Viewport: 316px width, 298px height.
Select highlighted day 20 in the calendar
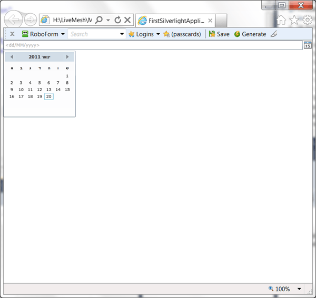pos(49,97)
